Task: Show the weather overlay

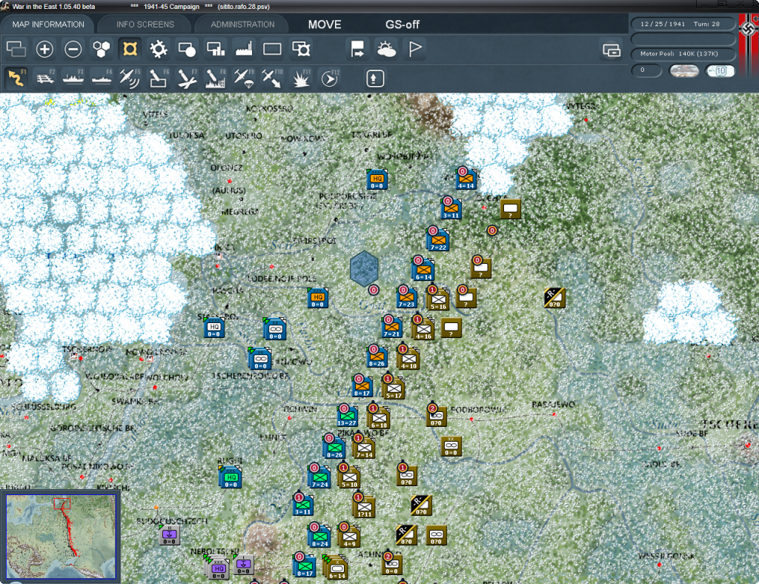Action: (386, 49)
